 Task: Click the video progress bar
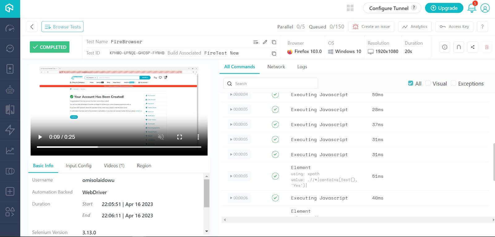(119, 147)
